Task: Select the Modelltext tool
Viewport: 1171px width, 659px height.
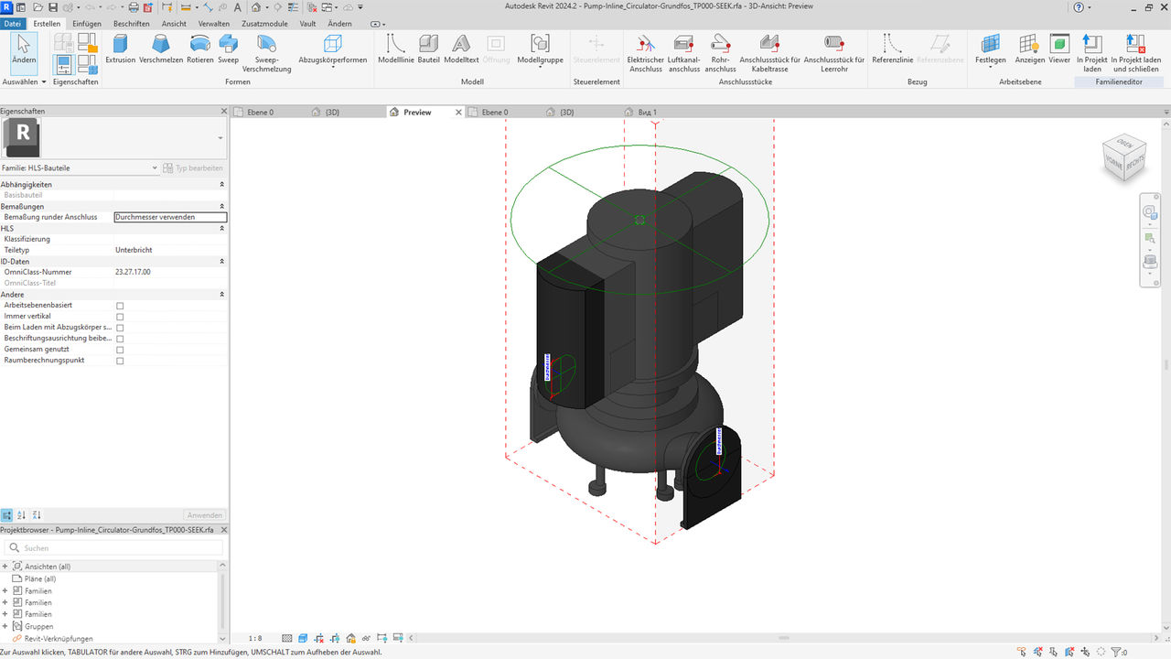Action: (x=461, y=49)
